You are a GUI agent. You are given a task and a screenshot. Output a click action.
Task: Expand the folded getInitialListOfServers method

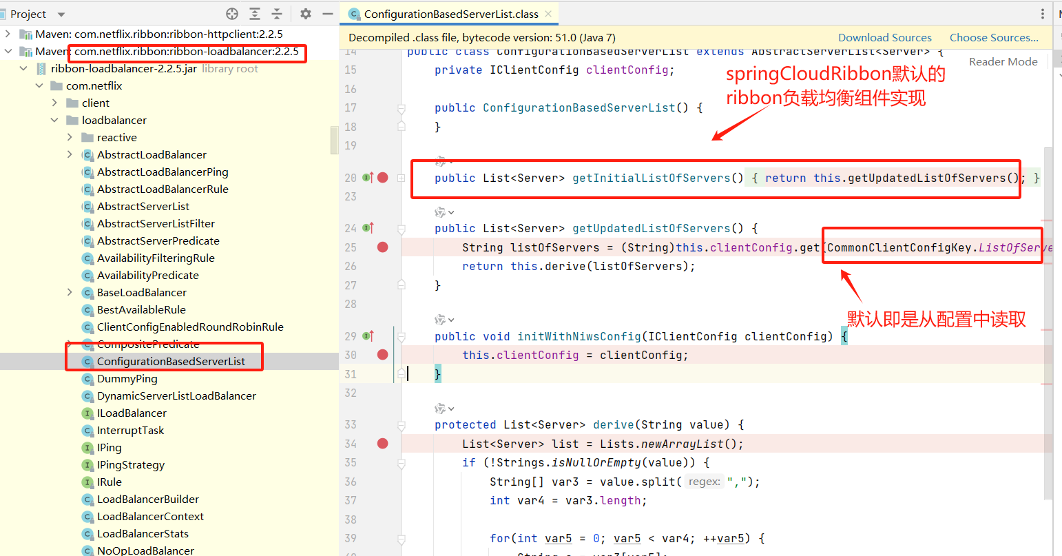click(x=401, y=178)
